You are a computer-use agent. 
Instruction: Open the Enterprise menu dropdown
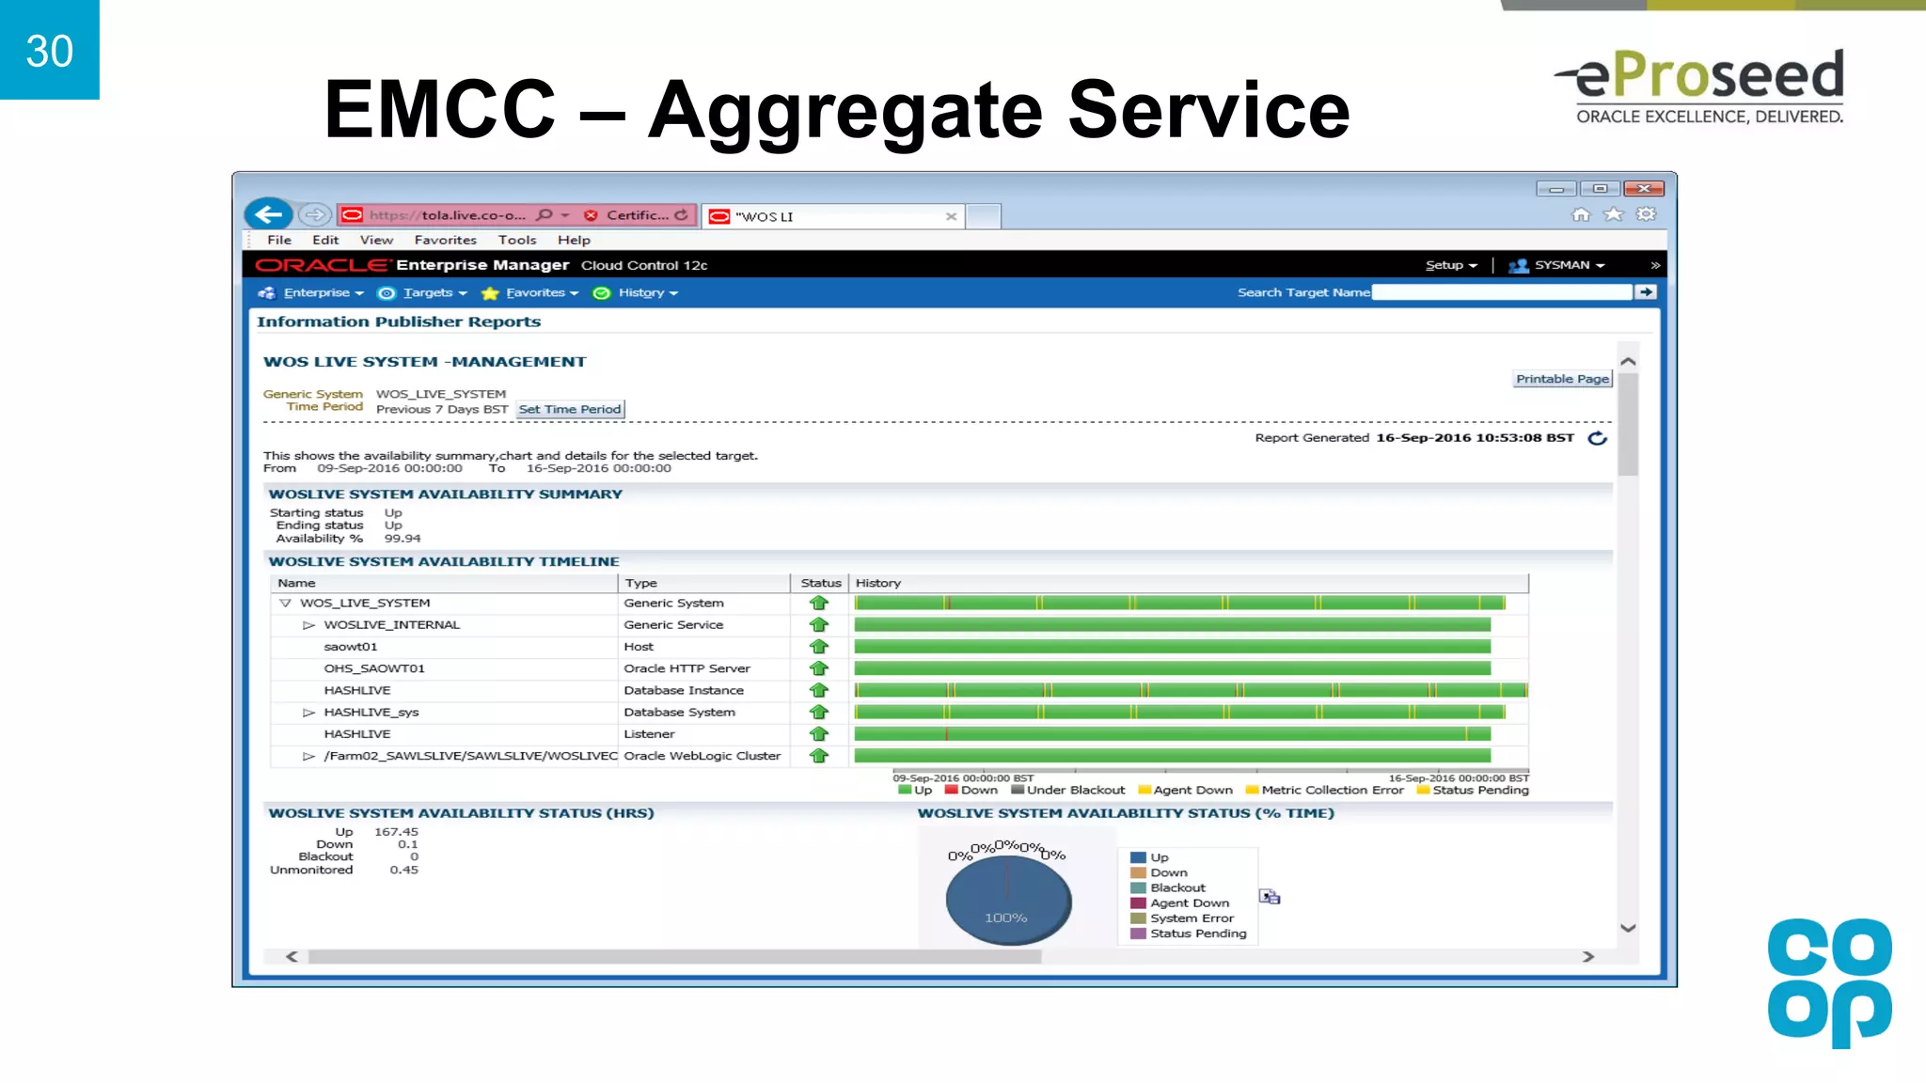pos(311,292)
